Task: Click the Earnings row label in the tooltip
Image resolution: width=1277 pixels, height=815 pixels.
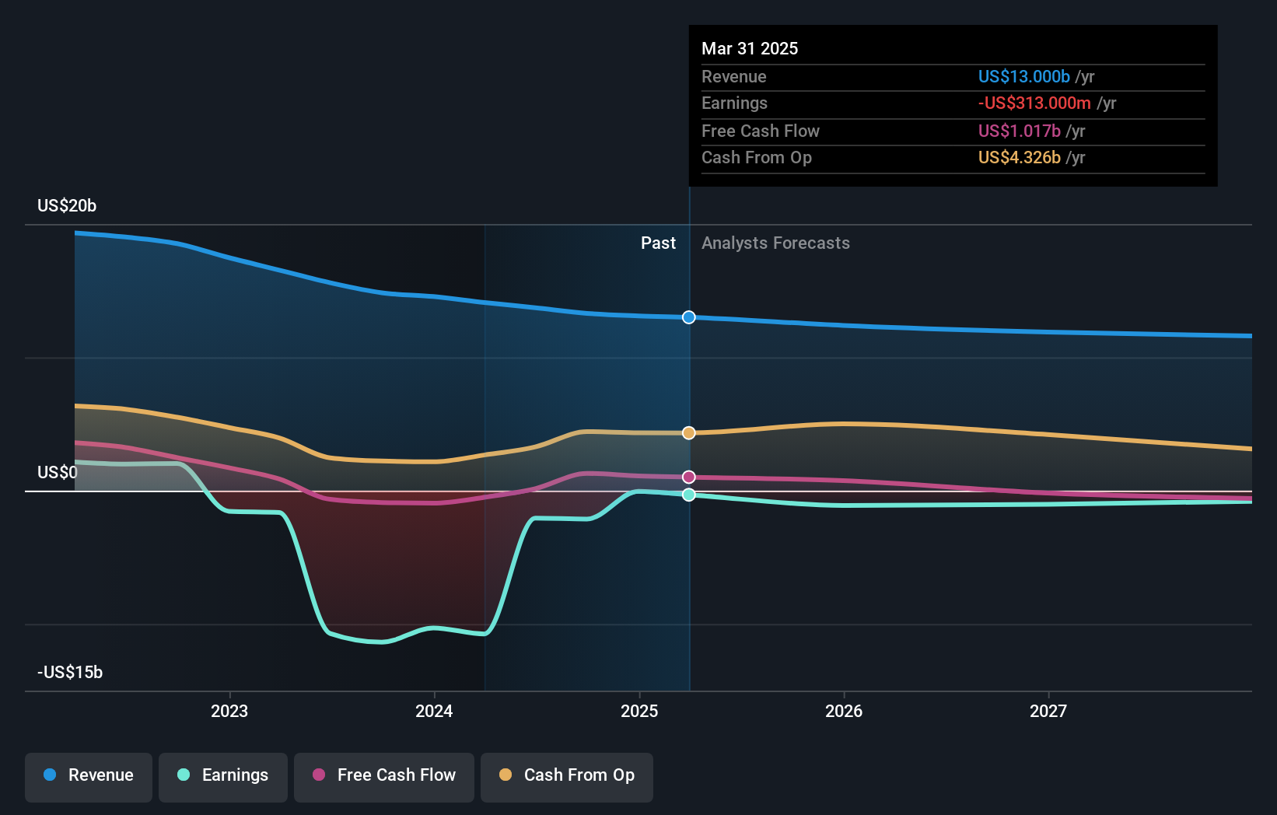Action: (x=734, y=103)
